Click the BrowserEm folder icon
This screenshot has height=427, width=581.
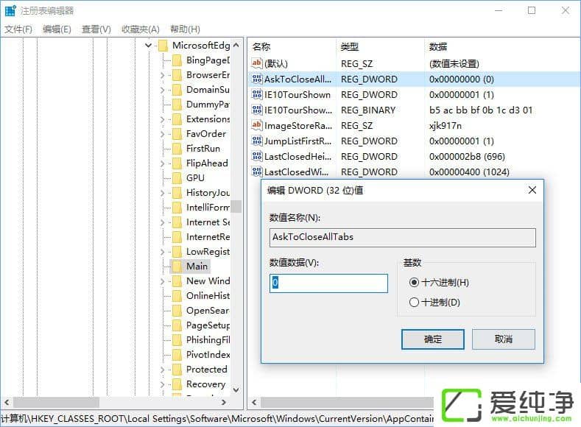(177, 75)
